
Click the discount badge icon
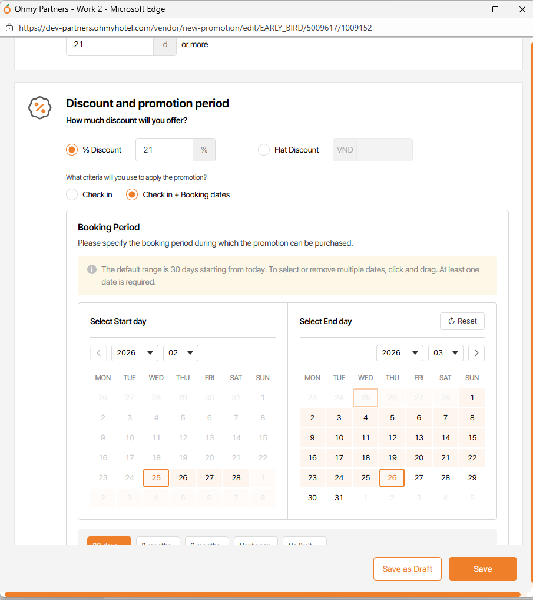pyautogui.click(x=39, y=107)
